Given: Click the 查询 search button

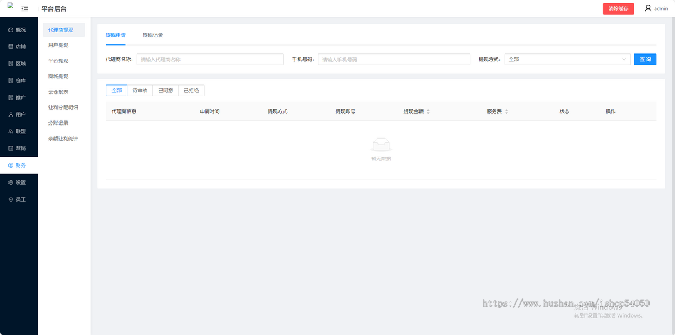Looking at the screenshot, I should pyautogui.click(x=645, y=59).
